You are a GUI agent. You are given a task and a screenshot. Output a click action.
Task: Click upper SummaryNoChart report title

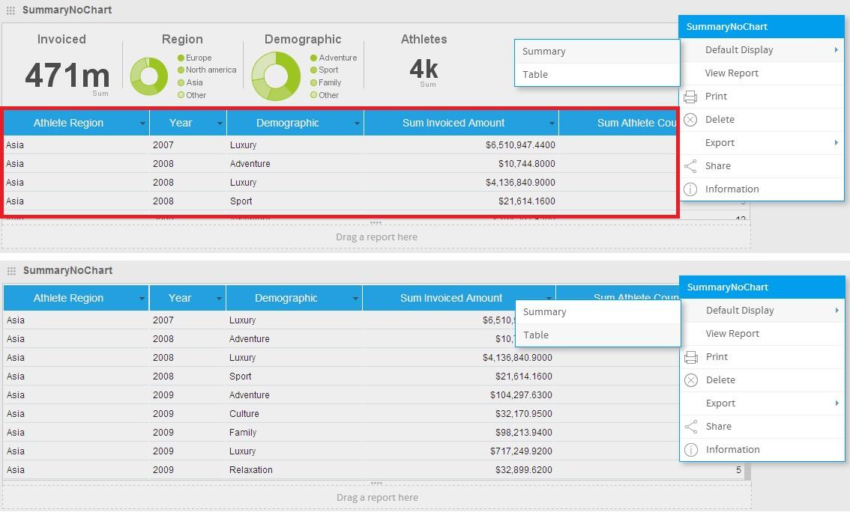tap(67, 10)
